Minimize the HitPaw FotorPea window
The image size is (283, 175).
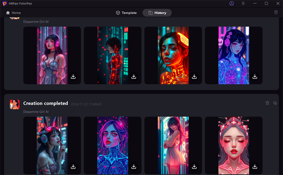tap(255, 4)
